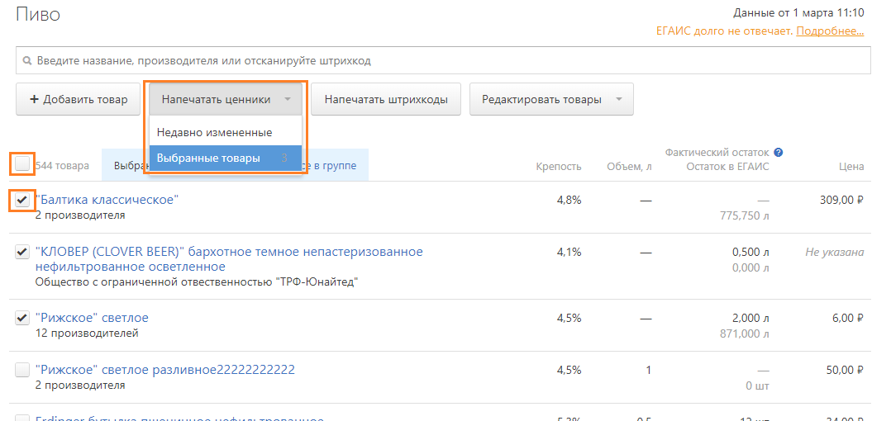The width and height of the screenshot is (891, 421).
Task: Deselect the "Рижское" светлое checkbox
Action: click(x=22, y=319)
